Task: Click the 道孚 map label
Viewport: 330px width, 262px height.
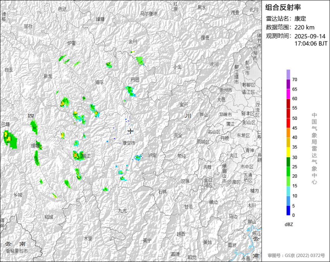Action: tap(99, 82)
